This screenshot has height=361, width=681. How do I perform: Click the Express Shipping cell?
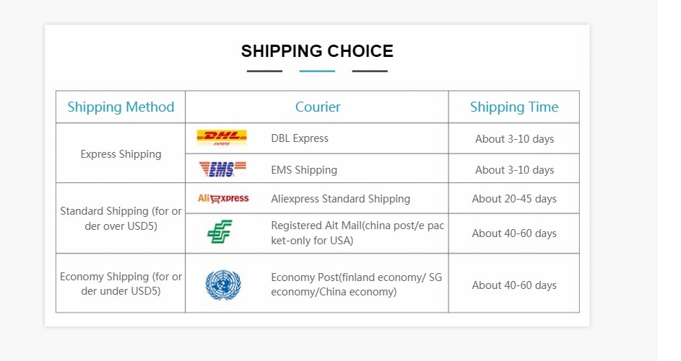[x=121, y=154]
